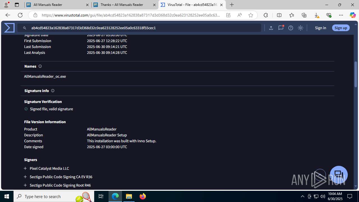Open the Extensions puzzle icon
This screenshot has width=359, height=202.
pyautogui.click(x=266, y=15)
